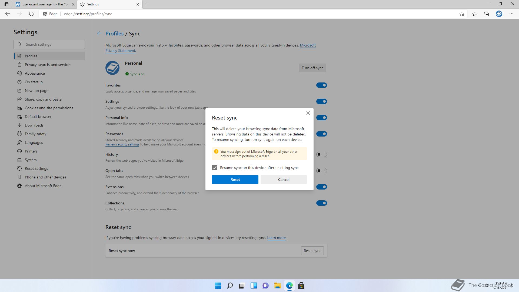Click Turn off sync button

312,68
